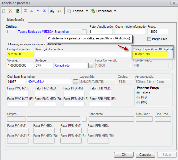This screenshot has width=178, height=160.
Task: Click the Volume field 1,0000000000
Action: [x=20, y=65]
